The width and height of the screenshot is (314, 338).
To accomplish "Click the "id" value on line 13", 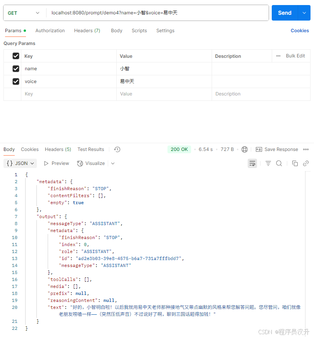I will tap(129, 258).
